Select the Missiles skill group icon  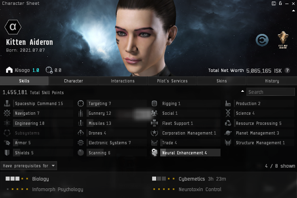pos(81,123)
